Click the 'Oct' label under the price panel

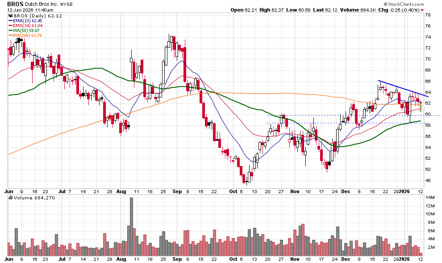pos(234,192)
